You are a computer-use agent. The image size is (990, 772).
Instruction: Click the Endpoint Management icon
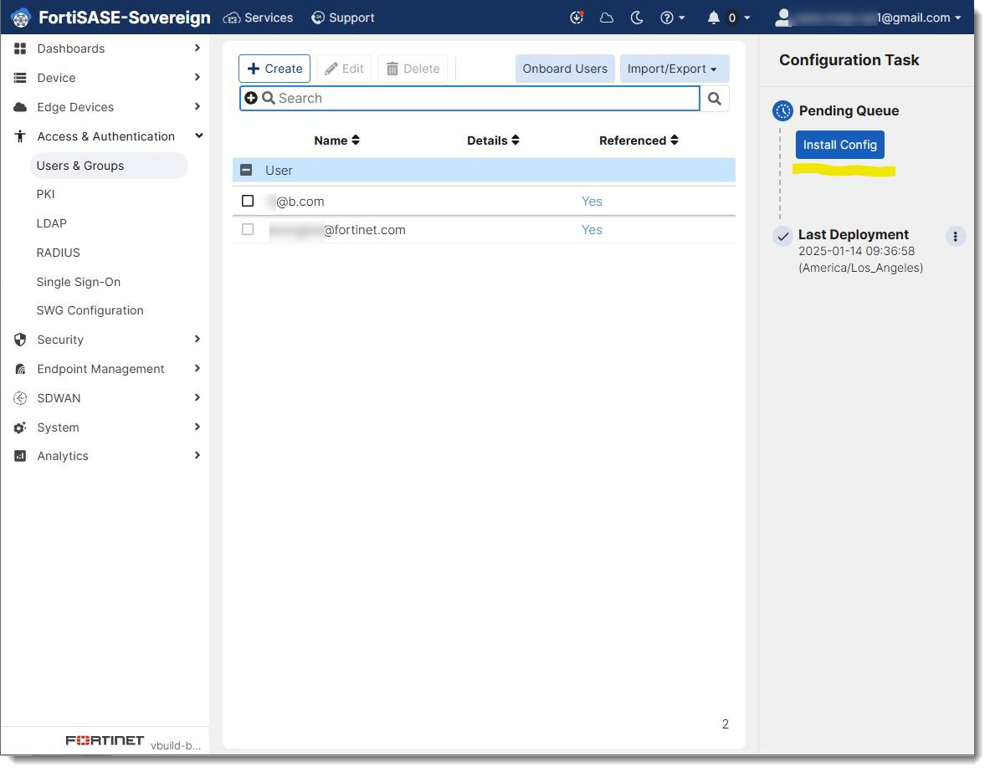coord(20,370)
